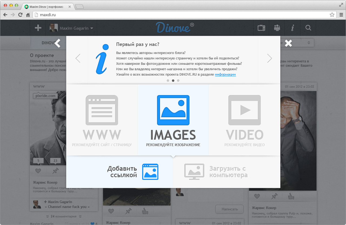Open a new browser tab

pos(79,7)
